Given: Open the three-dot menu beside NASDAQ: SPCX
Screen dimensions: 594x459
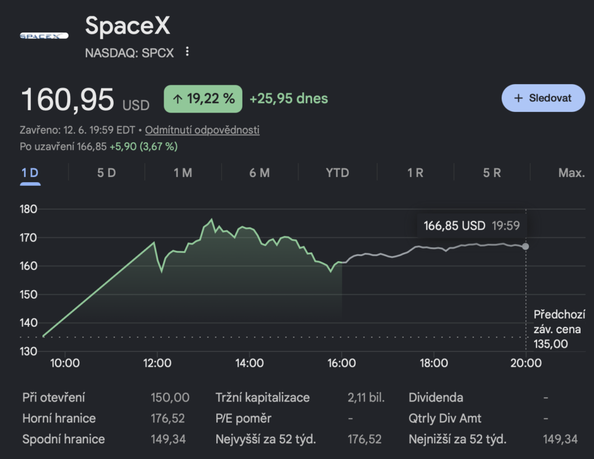Looking at the screenshot, I should point(187,52).
